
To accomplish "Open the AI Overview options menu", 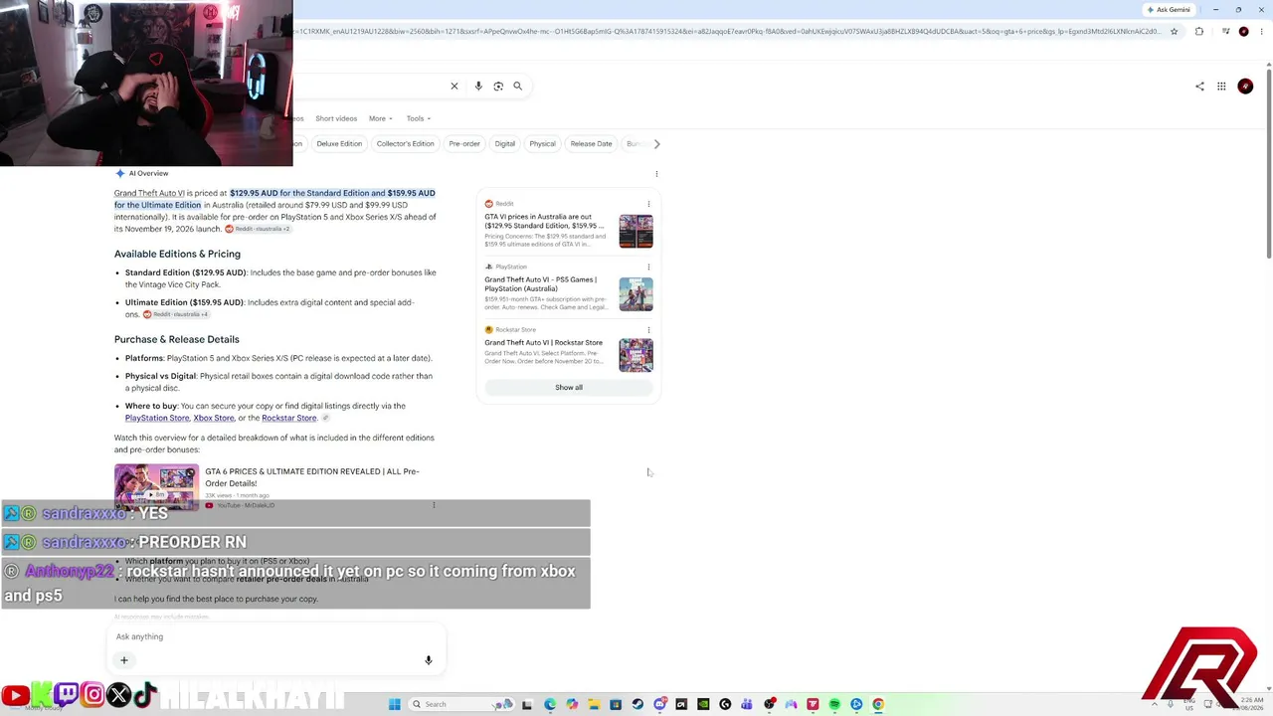I will (x=656, y=174).
